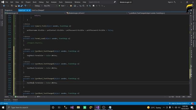Click the open folder icon after Start
Screen dimensions: 196x110
(71, 6)
